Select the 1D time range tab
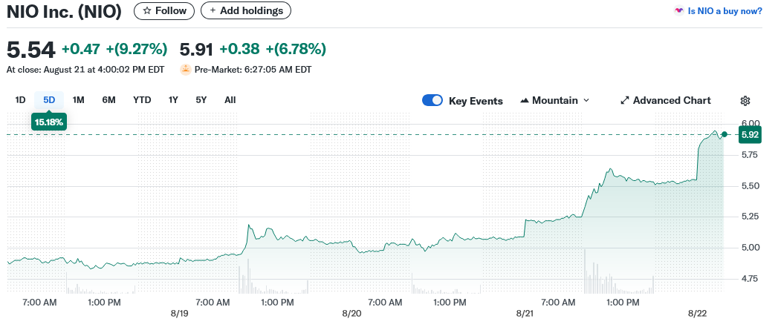This screenshot has height=333, width=778. [20, 100]
